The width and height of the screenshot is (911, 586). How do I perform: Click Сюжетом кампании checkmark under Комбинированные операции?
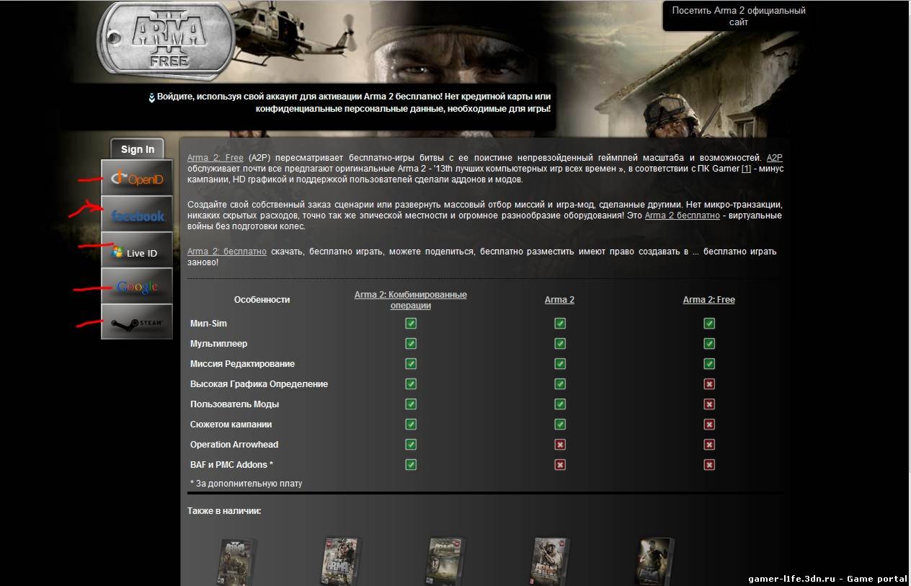tap(411, 425)
